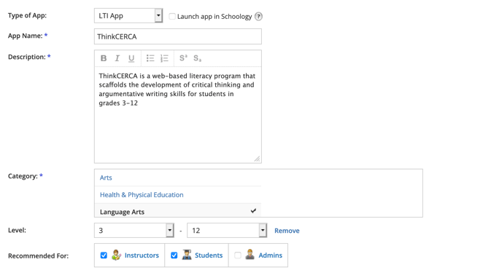Click inside the Description text area
The height and width of the screenshot is (278, 502).
pyautogui.click(x=178, y=115)
